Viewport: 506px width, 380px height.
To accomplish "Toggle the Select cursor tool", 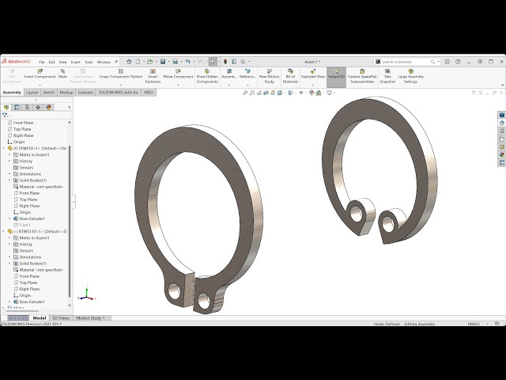I will click(213, 62).
